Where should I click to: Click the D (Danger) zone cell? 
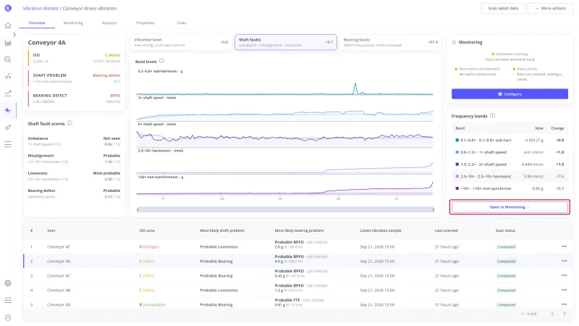[x=149, y=246]
